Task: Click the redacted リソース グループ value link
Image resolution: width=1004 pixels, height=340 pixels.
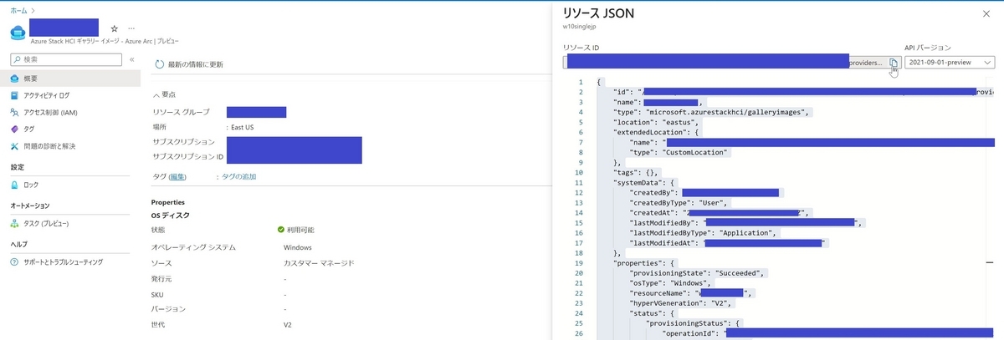Action: (x=256, y=112)
